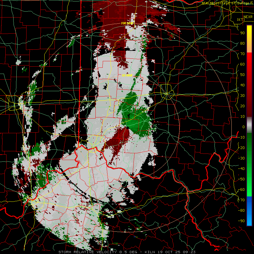Click the -80 scale label
The image size is (254, 254).
241,211
